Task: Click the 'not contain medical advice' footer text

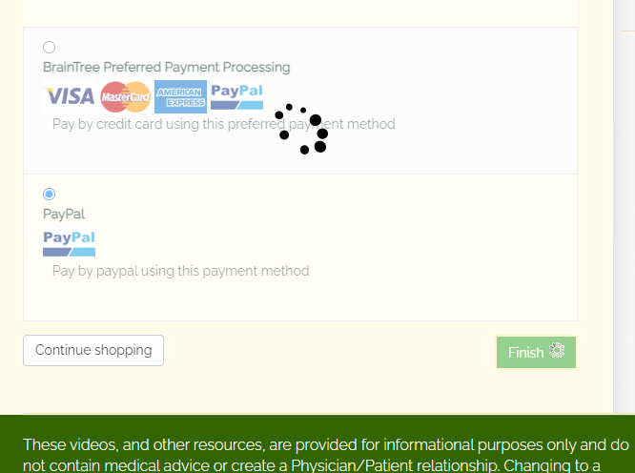Action: coord(113,465)
